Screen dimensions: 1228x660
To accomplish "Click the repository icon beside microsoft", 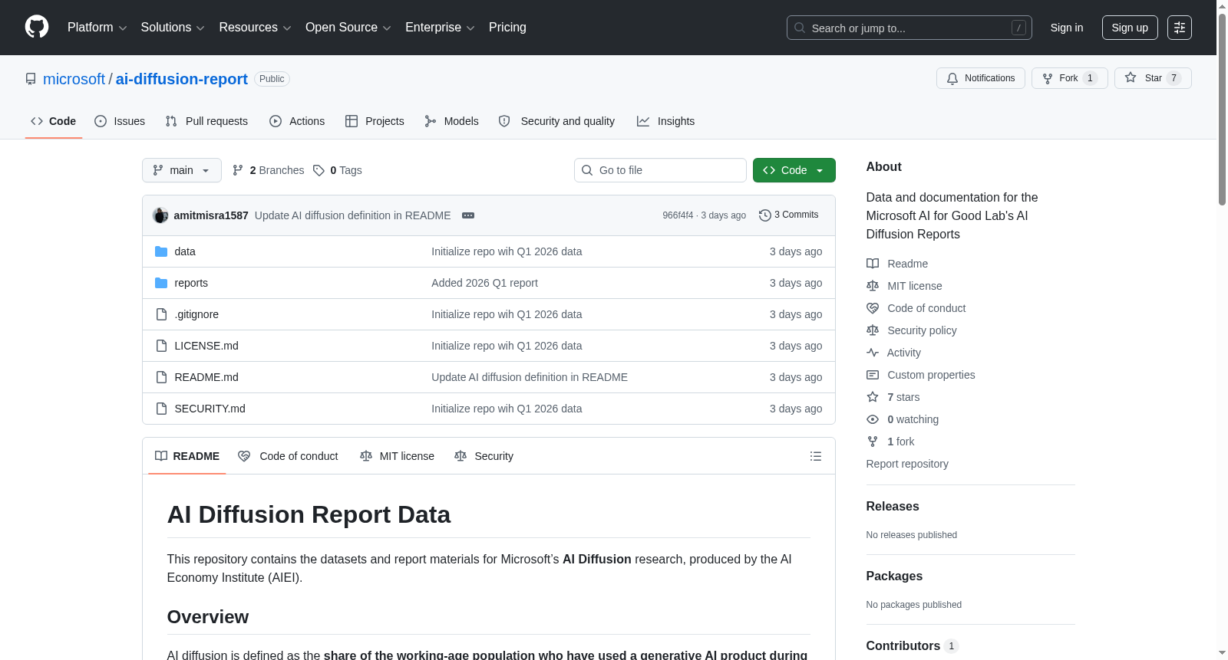I will point(31,79).
